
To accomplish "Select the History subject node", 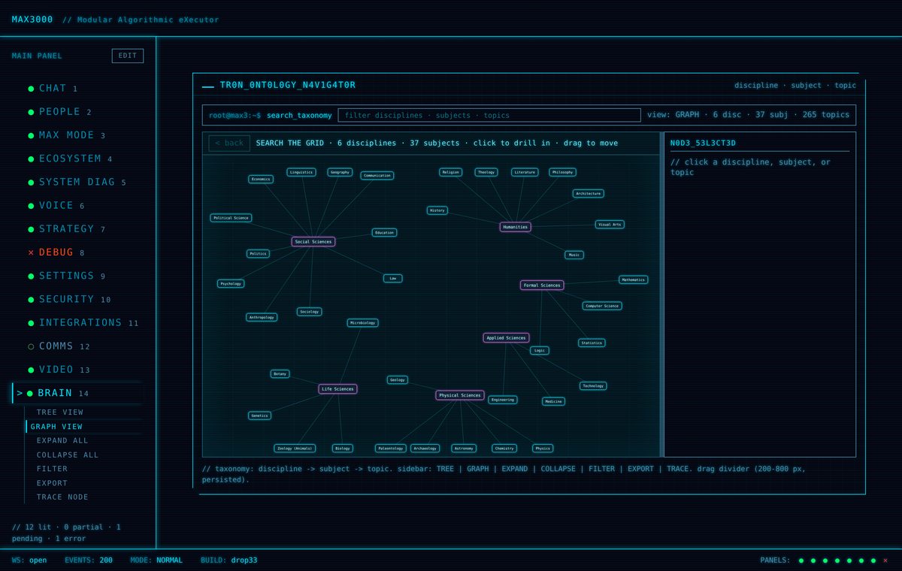I will coord(437,210).
